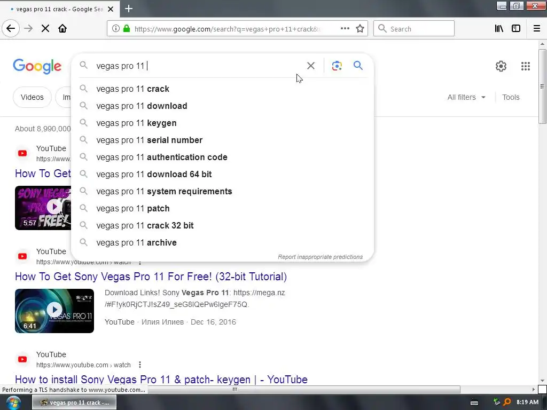Click the orange magnifier tray icon
Image resolution: width=547 pixels, height=410 pixels.
pos(507,403)
